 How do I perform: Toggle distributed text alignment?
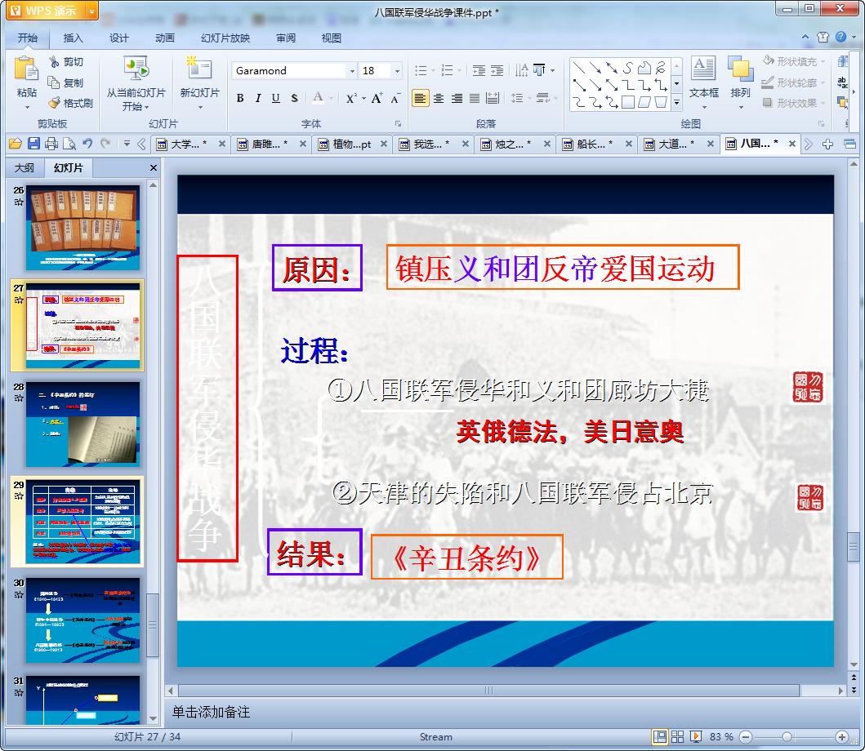click(493, 99)
